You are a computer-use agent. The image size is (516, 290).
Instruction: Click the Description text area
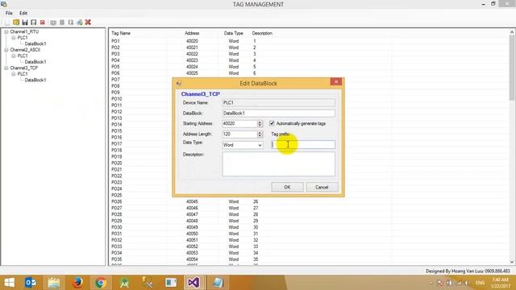278,164
